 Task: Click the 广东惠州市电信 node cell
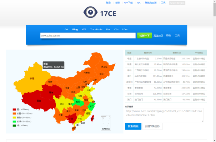coord(142,59)
